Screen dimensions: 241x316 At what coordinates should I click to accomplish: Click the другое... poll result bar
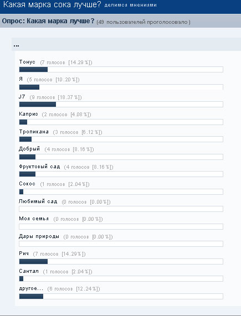click(x=121, y=296)
